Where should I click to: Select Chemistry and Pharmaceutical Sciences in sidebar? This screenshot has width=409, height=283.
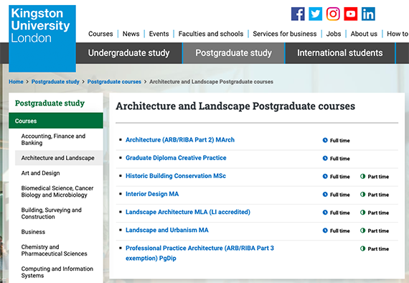(x=54, y=250)
